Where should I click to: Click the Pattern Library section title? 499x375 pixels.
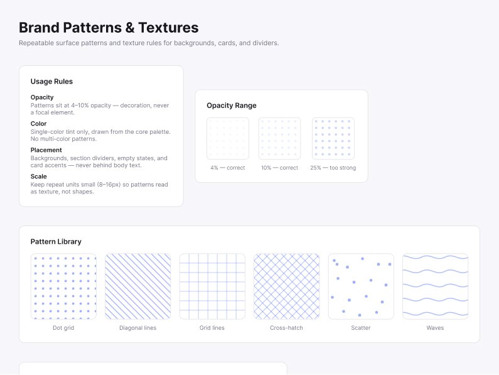tap(56, 241)
